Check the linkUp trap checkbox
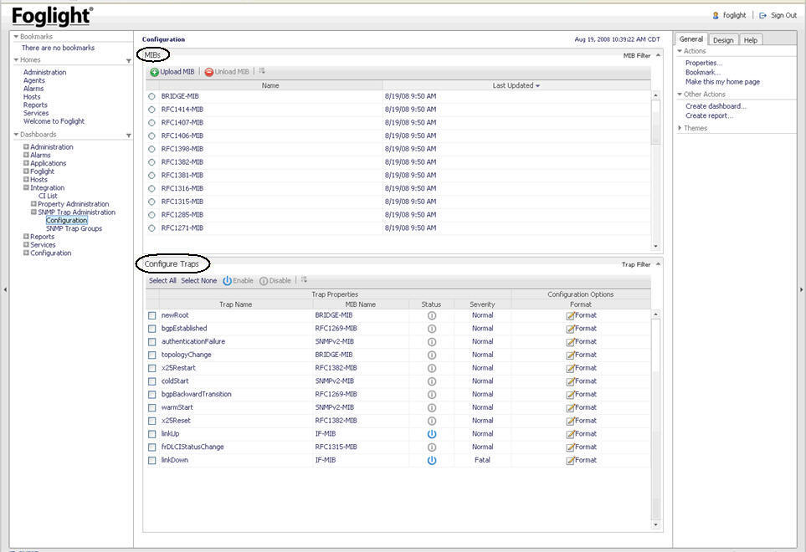 pos(151,434)
